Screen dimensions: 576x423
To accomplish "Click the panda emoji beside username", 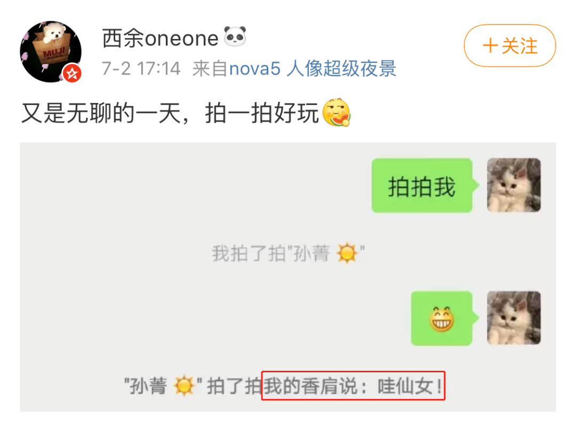I will tap(235, 36).
